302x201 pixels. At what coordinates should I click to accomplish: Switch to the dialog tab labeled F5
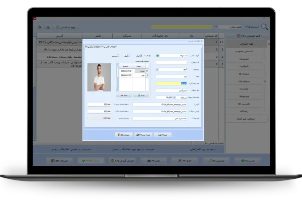pyautogui.click(x=109, y=47)
